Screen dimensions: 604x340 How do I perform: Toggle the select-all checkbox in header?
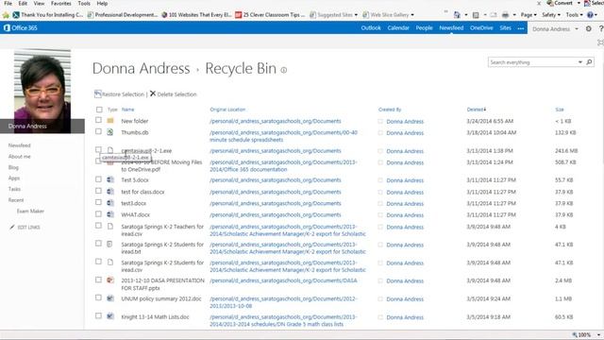click(x=99, y=110)
